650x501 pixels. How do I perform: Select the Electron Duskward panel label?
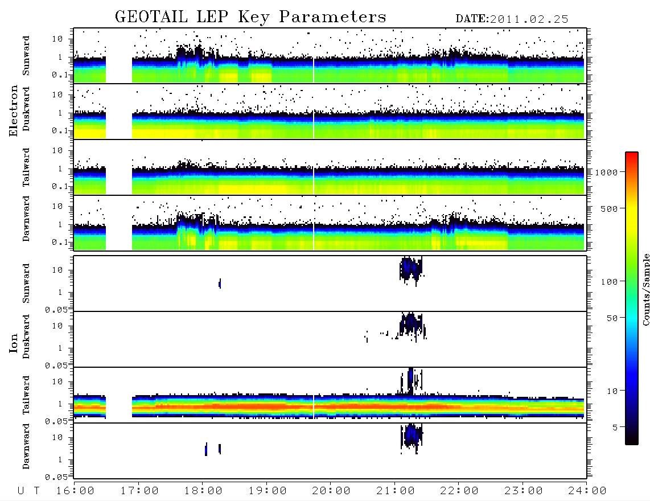[x=26, y=109]
